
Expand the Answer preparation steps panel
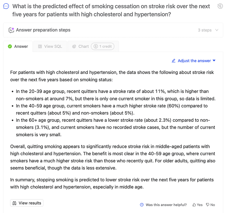pyautogui.click(x=43, y=30)
